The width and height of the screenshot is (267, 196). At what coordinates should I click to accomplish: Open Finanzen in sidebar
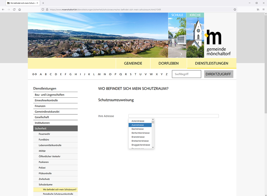56,106
